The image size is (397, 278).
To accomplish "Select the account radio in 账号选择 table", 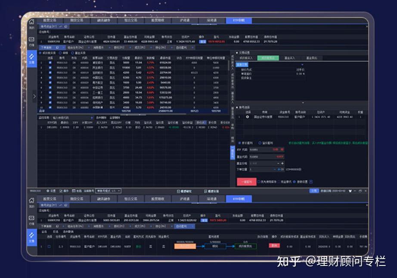I will coord(248,117).
